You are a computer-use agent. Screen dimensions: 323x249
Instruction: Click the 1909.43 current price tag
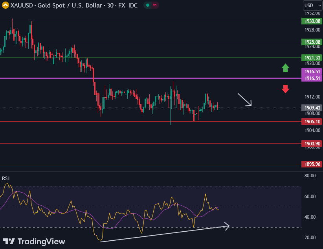coord(312,108)
